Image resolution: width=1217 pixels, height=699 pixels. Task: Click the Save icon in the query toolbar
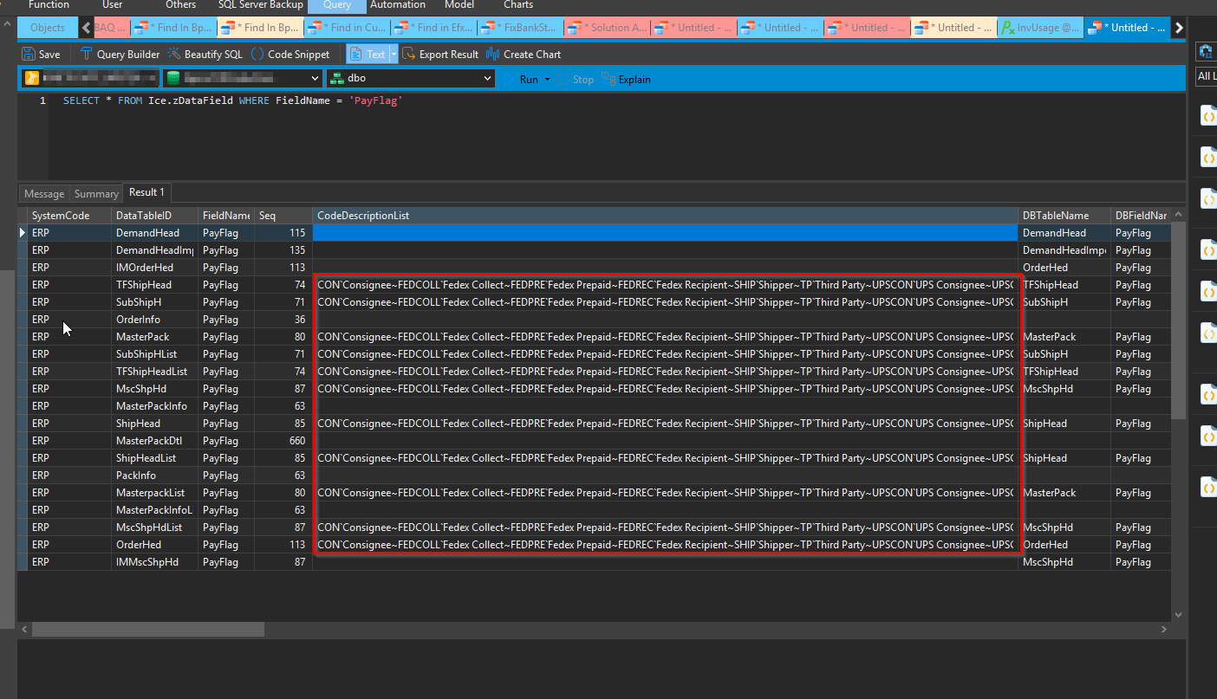tap(41, 54)
